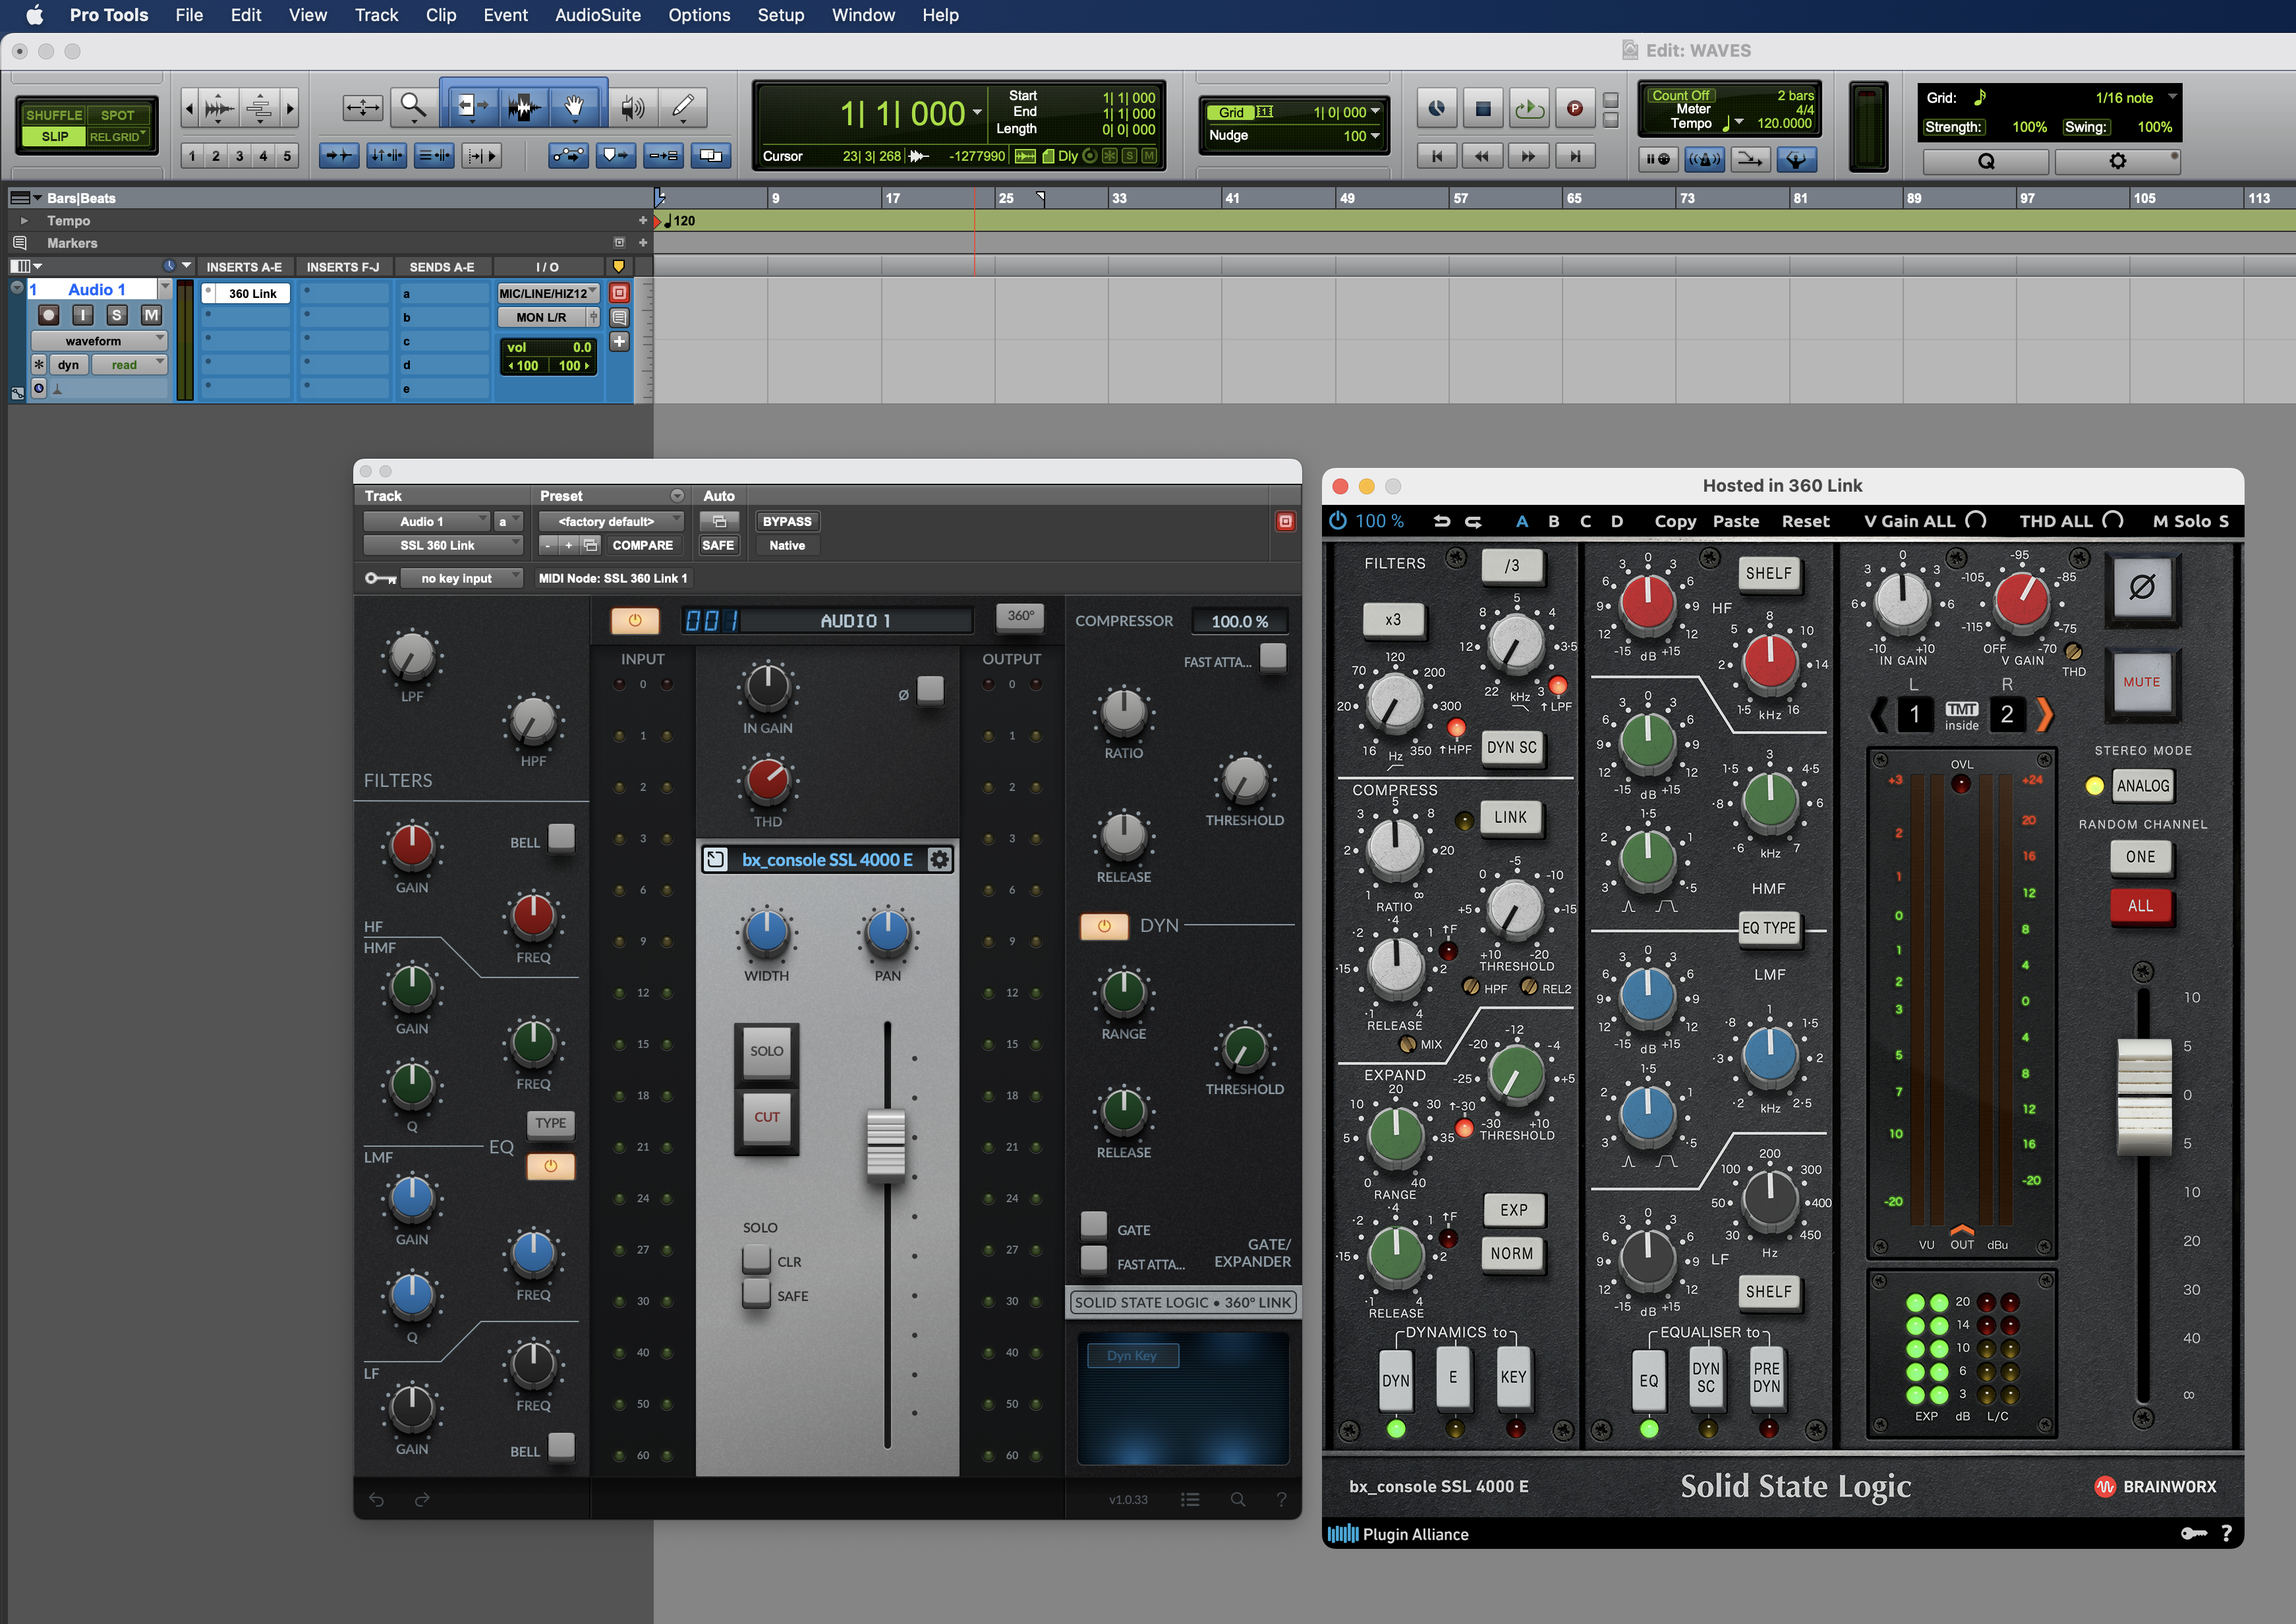Screen dimensions: 2296x1624
Task: Open the Clip menu
Action: tap(441, 15)
